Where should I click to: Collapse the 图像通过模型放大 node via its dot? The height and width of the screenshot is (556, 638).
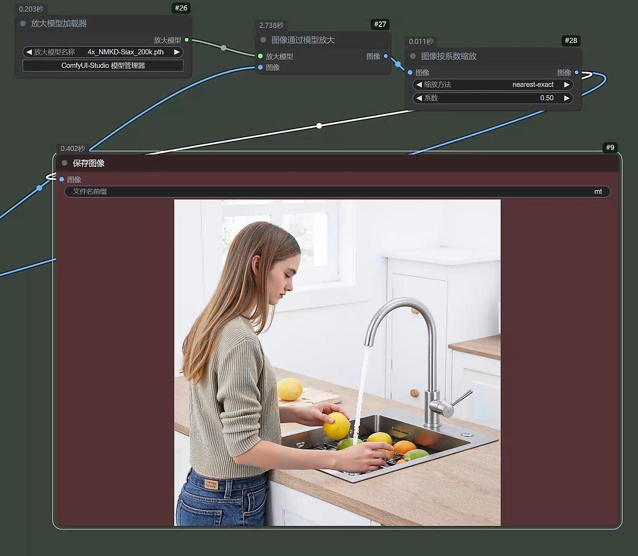pyautogui.click(x=263, y=40)
